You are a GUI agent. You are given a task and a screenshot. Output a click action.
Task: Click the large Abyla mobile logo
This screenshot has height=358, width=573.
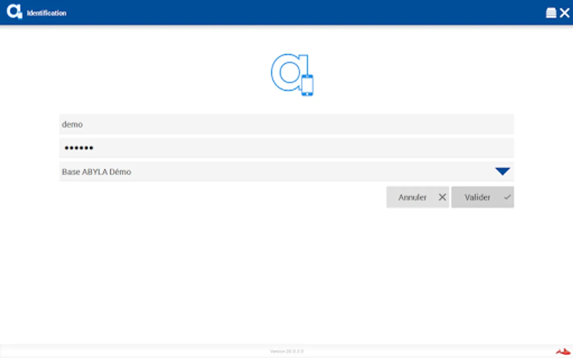(292, 75)
